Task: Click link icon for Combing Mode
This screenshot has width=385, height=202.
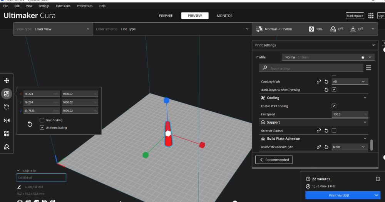Action: (319, 82)
